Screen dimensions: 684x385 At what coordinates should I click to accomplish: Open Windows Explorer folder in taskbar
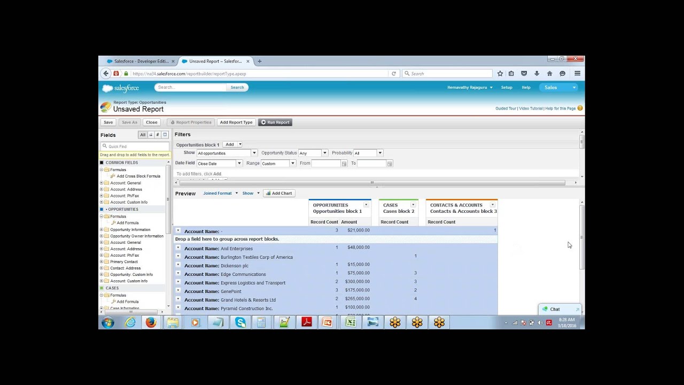(173, 322)
